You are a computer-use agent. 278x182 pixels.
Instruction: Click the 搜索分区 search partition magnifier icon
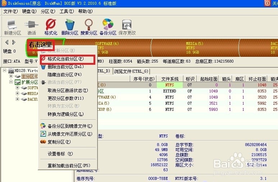tap(88, 24)
